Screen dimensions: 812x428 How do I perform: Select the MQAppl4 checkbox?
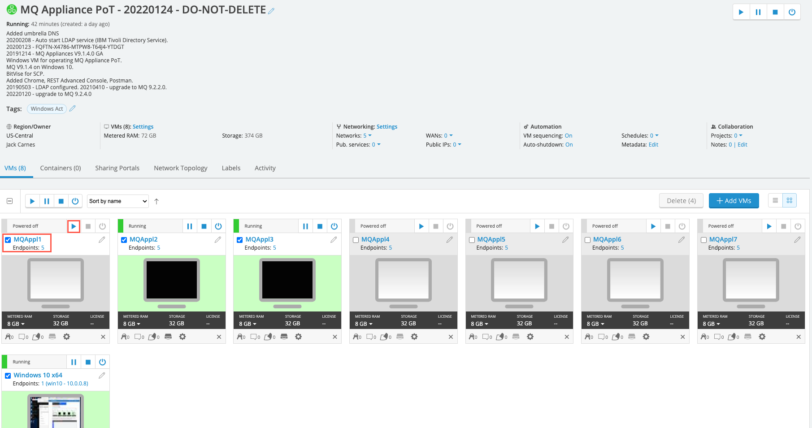click(x=356, y=240)
